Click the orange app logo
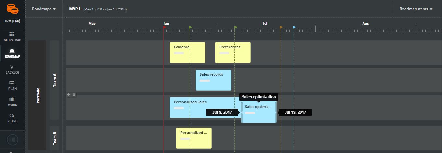Viewport: 442px width, 153px height. [12, 9]
